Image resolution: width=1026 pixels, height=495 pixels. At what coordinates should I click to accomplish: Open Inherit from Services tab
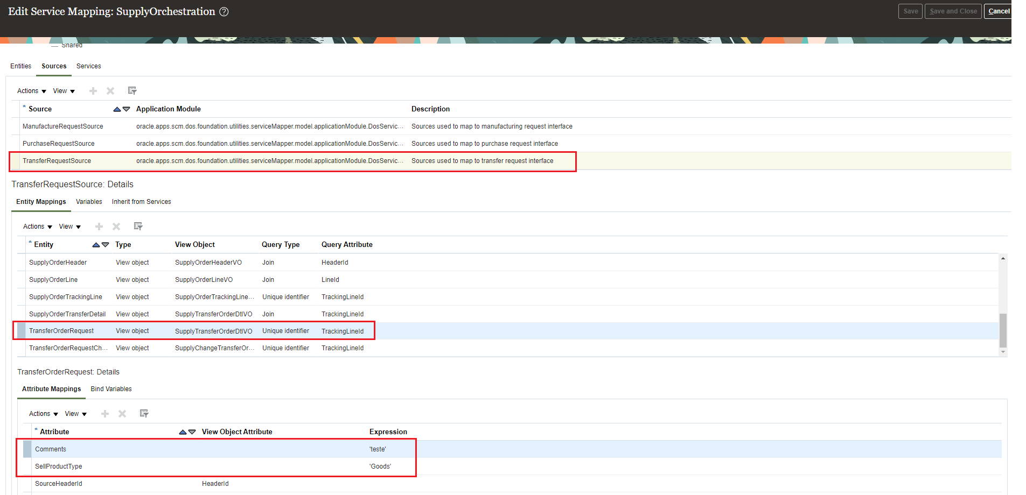(x=142, y=202)
